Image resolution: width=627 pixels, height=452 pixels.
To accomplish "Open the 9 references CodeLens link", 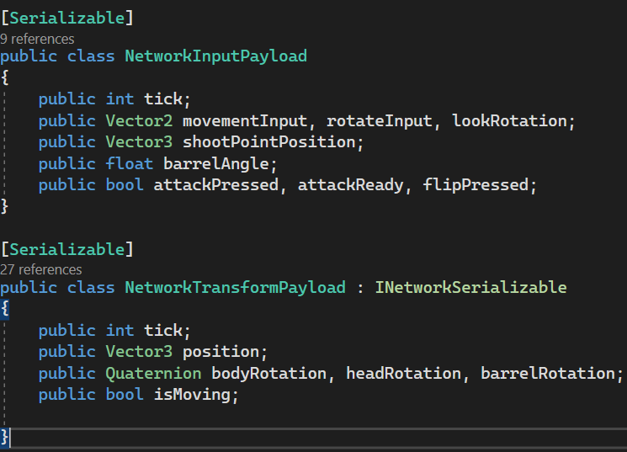I will click(x=37, y=39).
